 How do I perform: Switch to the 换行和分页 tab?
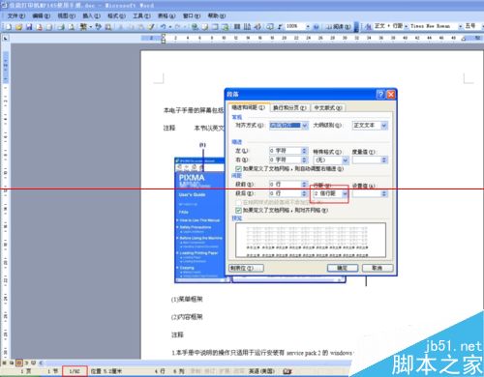289,107
